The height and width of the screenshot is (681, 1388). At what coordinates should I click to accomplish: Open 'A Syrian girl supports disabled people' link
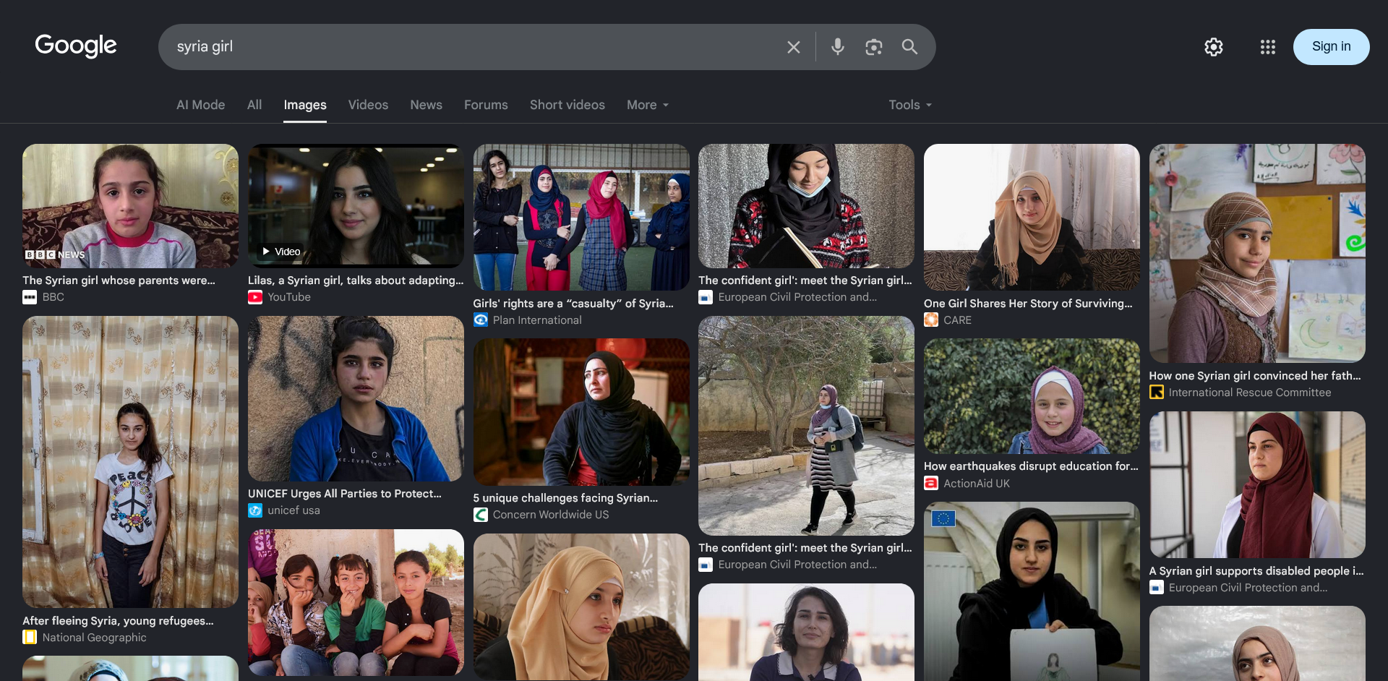[x=1256, y=571]
